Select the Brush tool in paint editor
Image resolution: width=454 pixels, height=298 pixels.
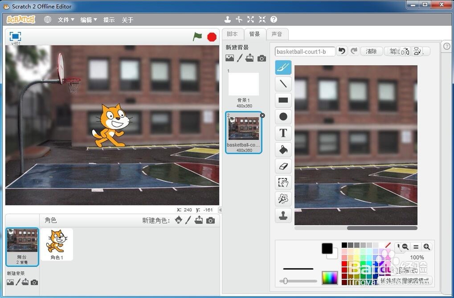[x=283, y=67]
